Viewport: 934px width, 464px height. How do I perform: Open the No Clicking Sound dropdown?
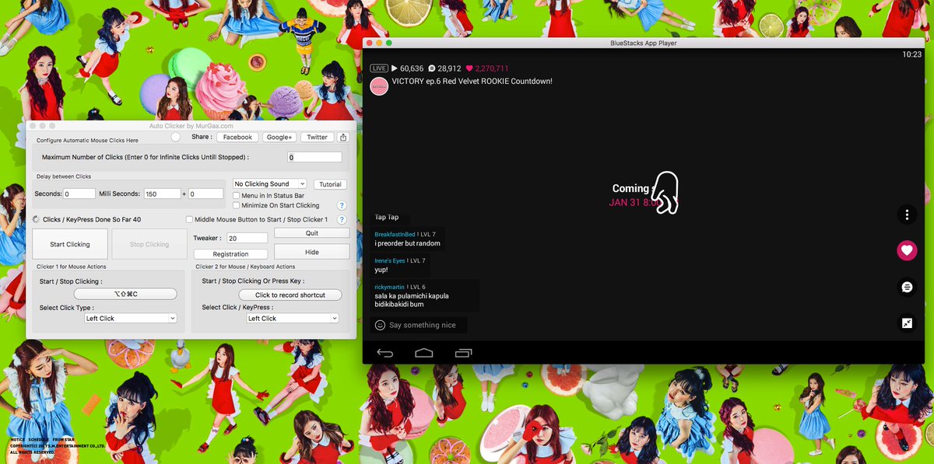[271, 184]
